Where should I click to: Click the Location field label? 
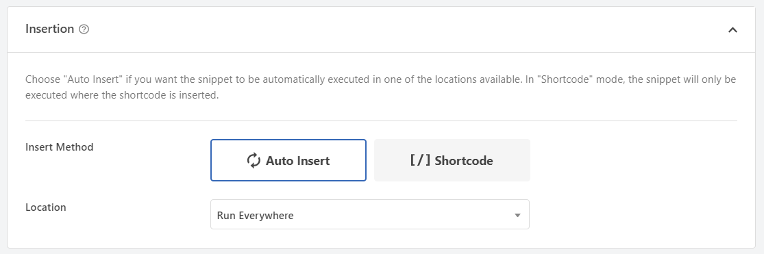(46, 207)
